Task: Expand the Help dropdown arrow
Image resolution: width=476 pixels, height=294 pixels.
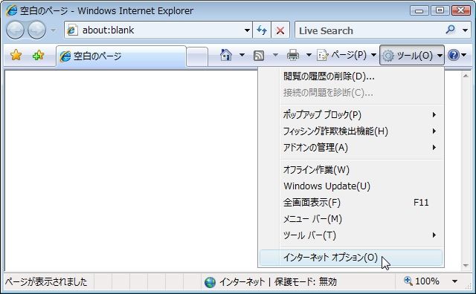Action: click(x=464, y=55)
